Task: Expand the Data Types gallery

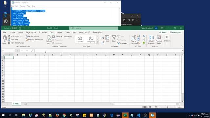Action: tap(98, 42)
